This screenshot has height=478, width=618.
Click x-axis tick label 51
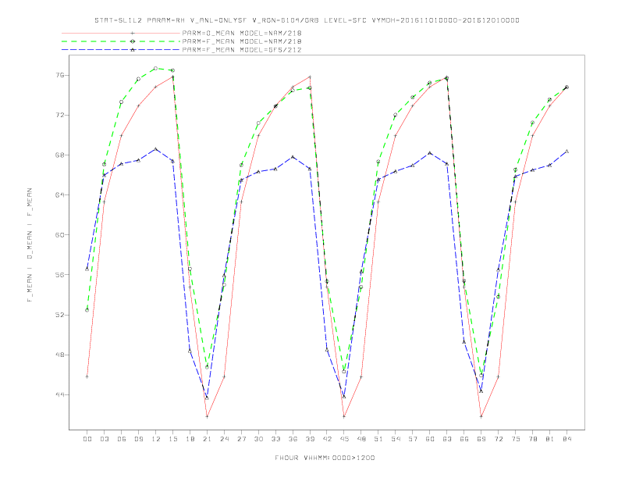point(378,439)
